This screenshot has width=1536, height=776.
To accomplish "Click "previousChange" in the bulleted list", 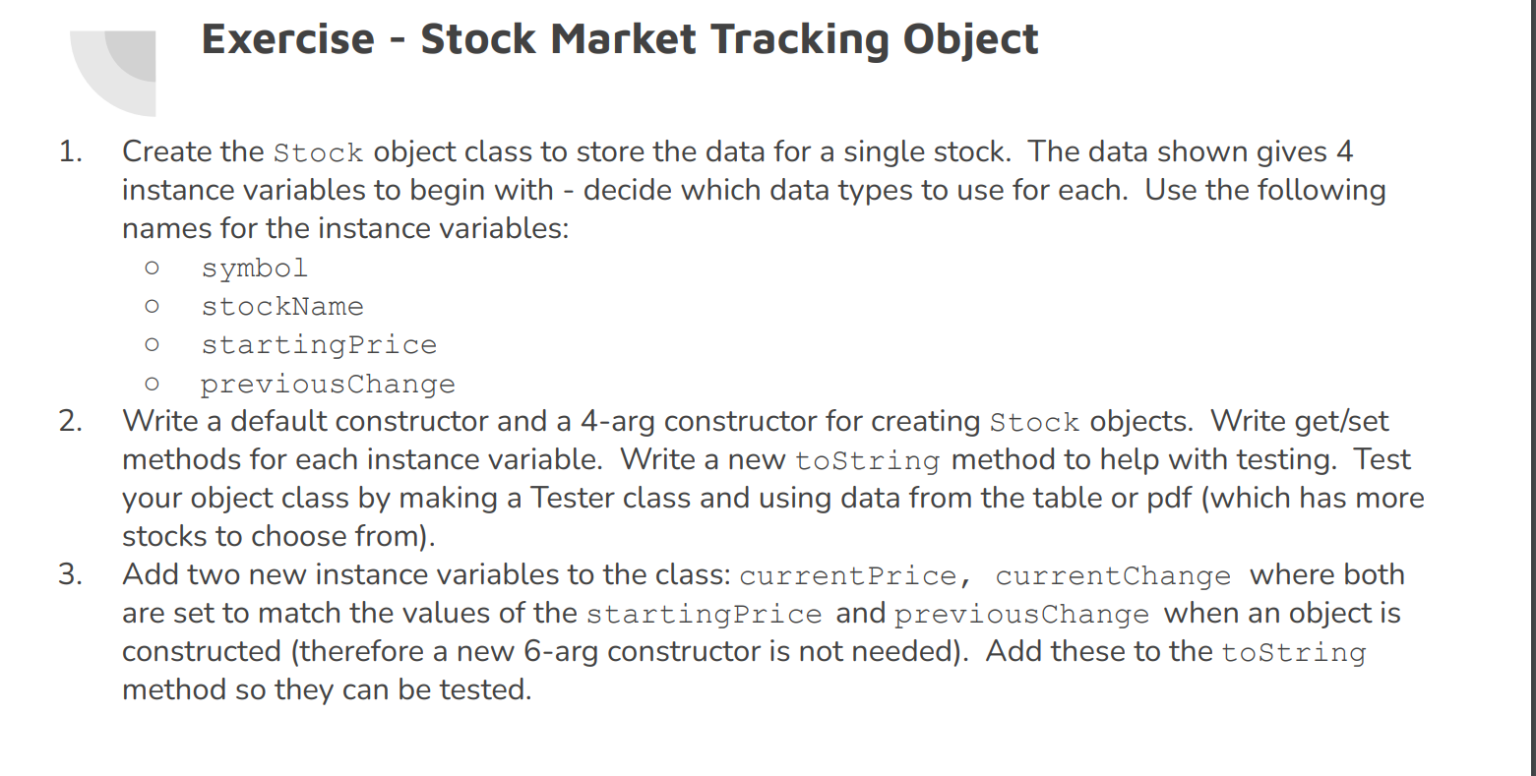I will coord(329,384).
